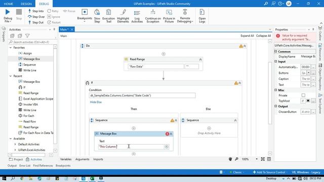Screen dimensions: 324x182
Task: Switch to the HOME tab
Action: (x=9, y=4)
